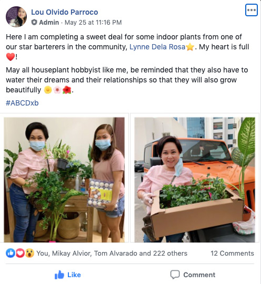
Task: Click the red heart love reaction icon
Action: click(20, 253)
